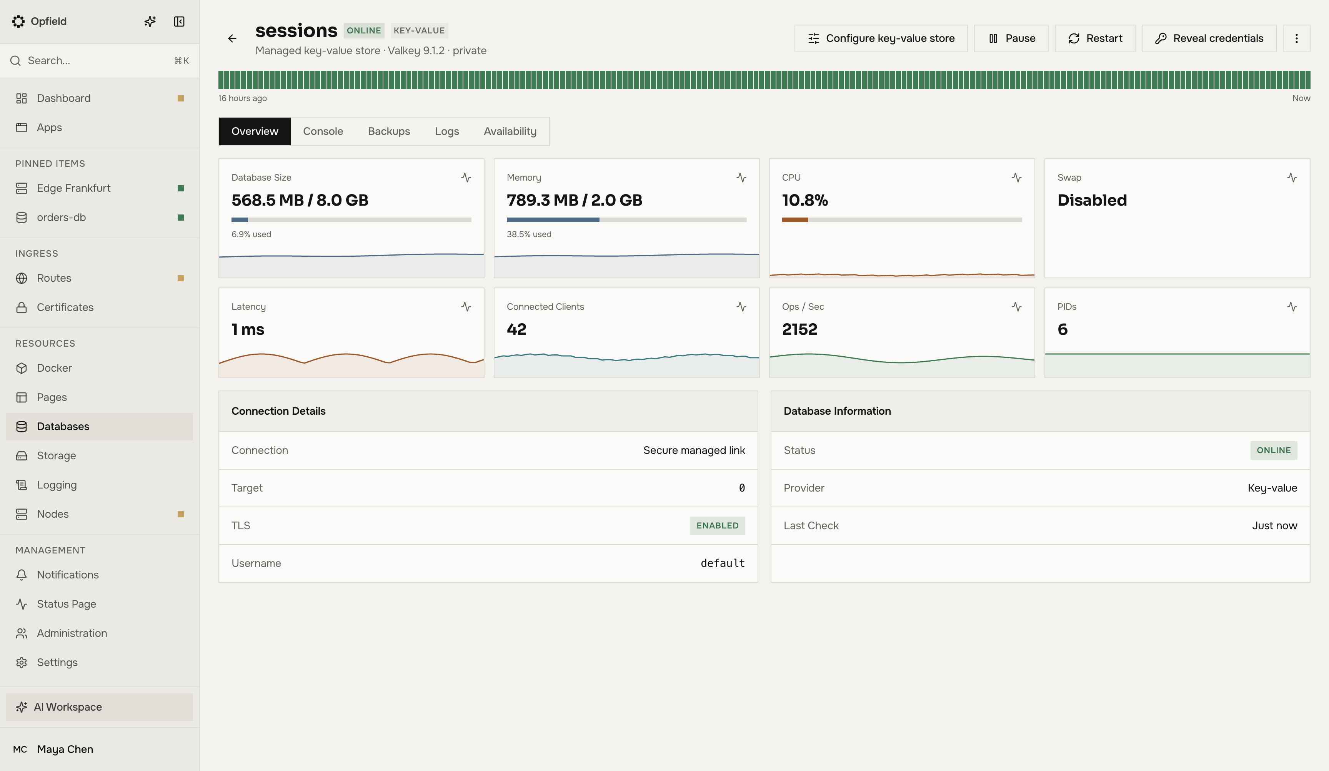
Task: Open Storage in the sidebar
Action: pos(100,456)
